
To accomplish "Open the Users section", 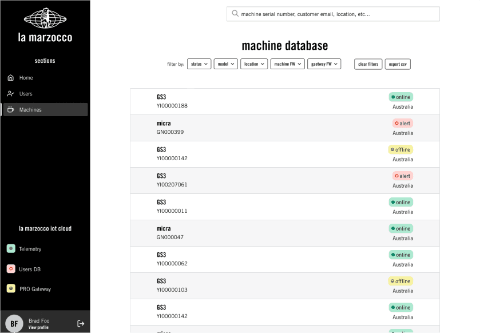I will point(45,94).
